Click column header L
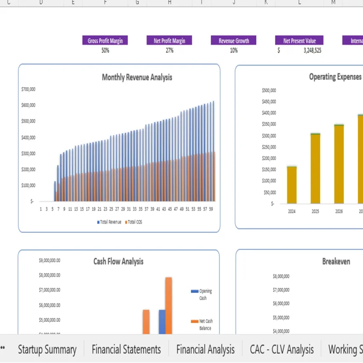This screenshot has width=363, height=363. (x=299, y=3)
